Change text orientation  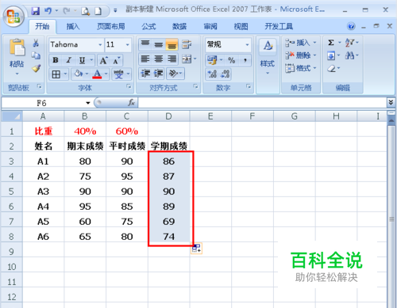tap(173, 74)
